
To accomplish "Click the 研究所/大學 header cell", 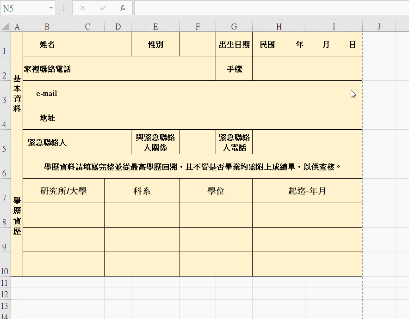I will tap(63, 191).
